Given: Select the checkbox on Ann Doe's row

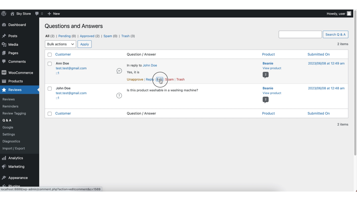Looking at the screenshot, I should [50, 63].
